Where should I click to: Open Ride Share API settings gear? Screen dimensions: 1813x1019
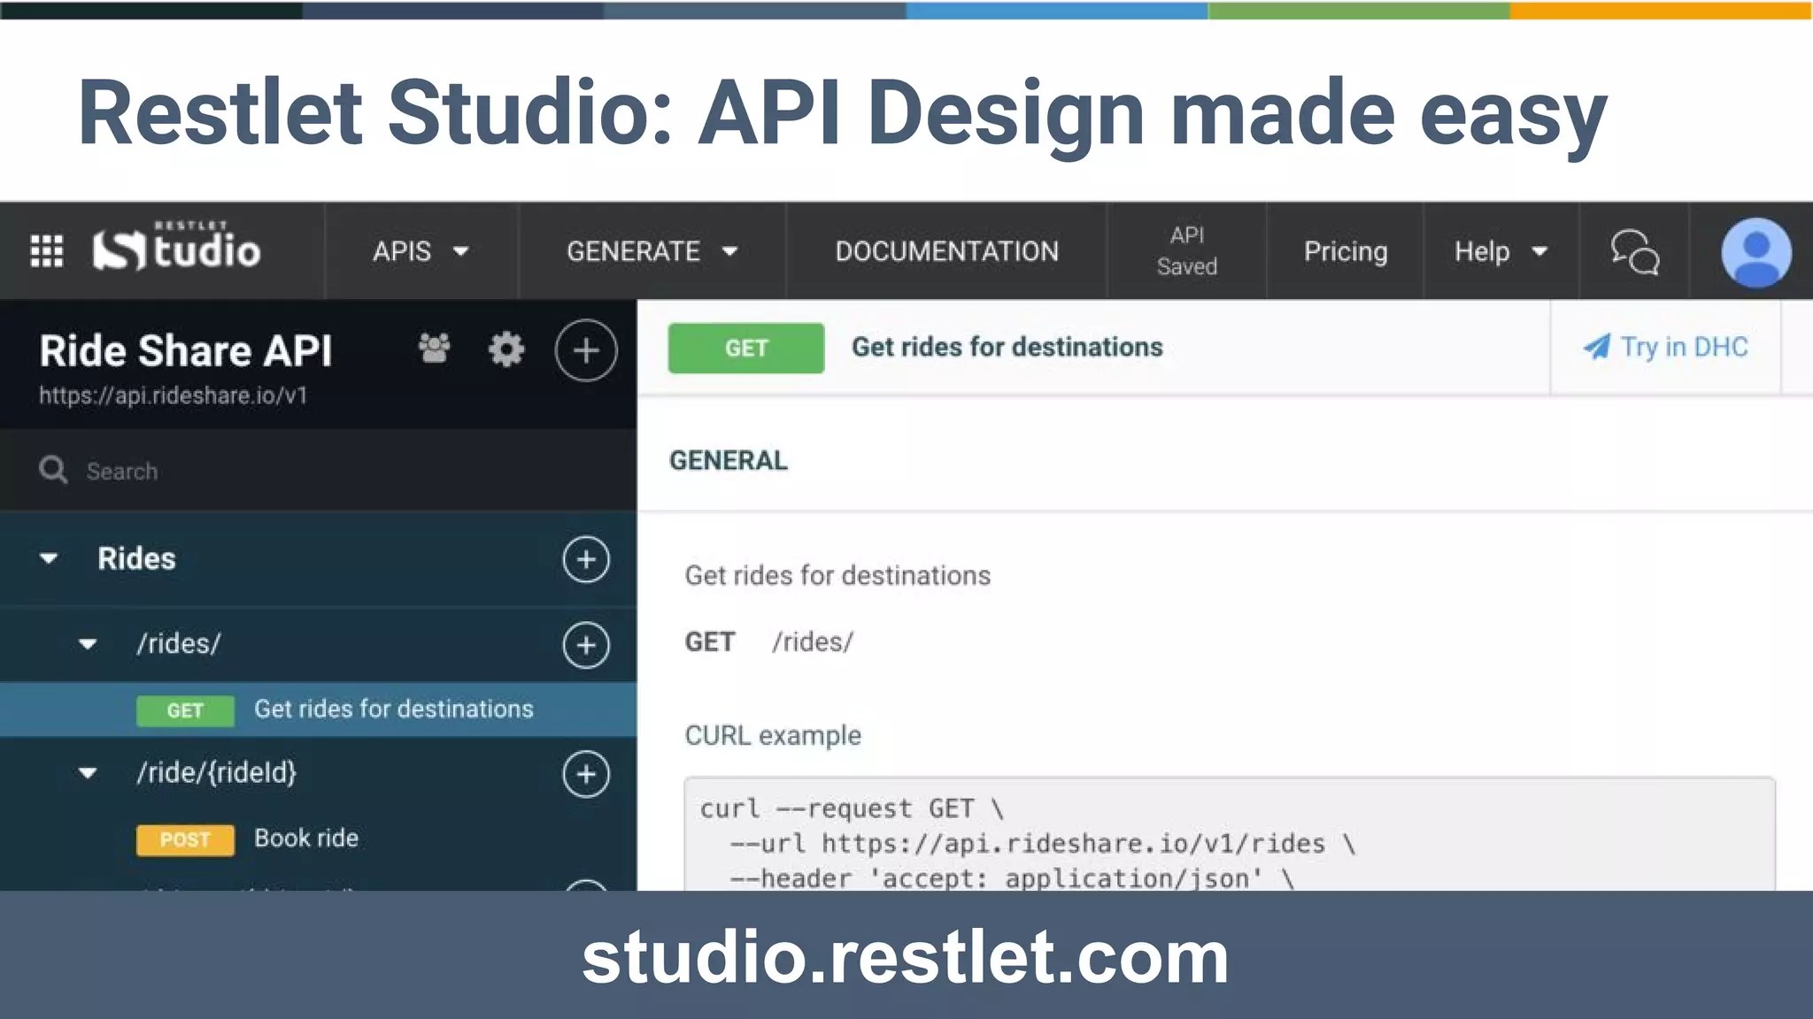[506, 349]
